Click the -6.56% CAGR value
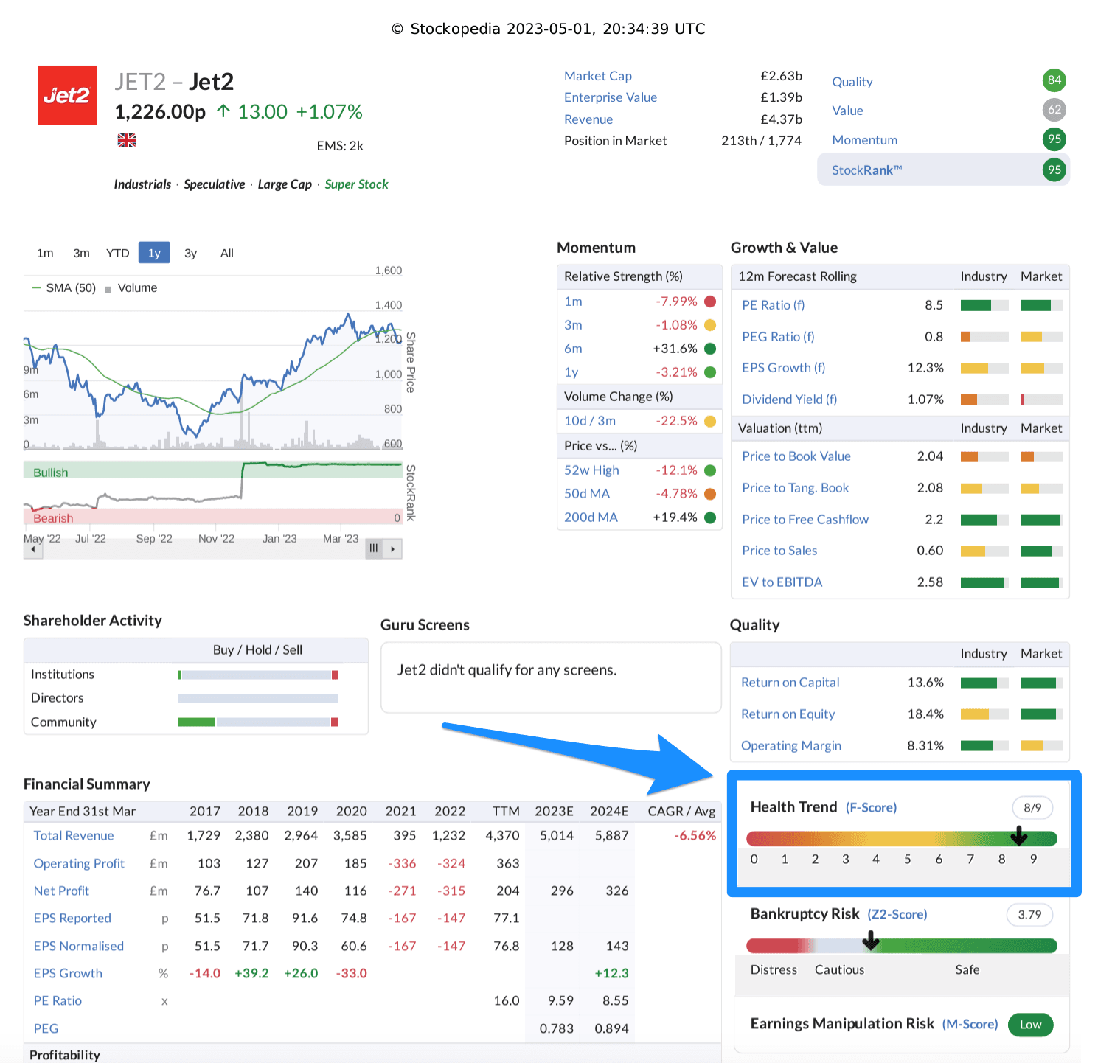 (x=695, y=836)
